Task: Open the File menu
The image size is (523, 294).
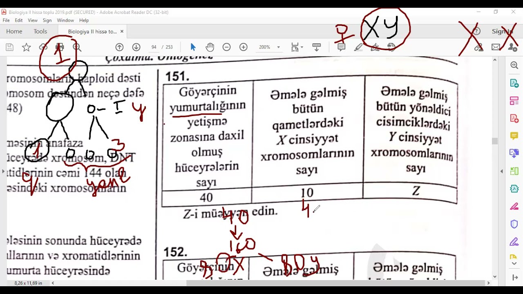Action: tap(6, 20)
